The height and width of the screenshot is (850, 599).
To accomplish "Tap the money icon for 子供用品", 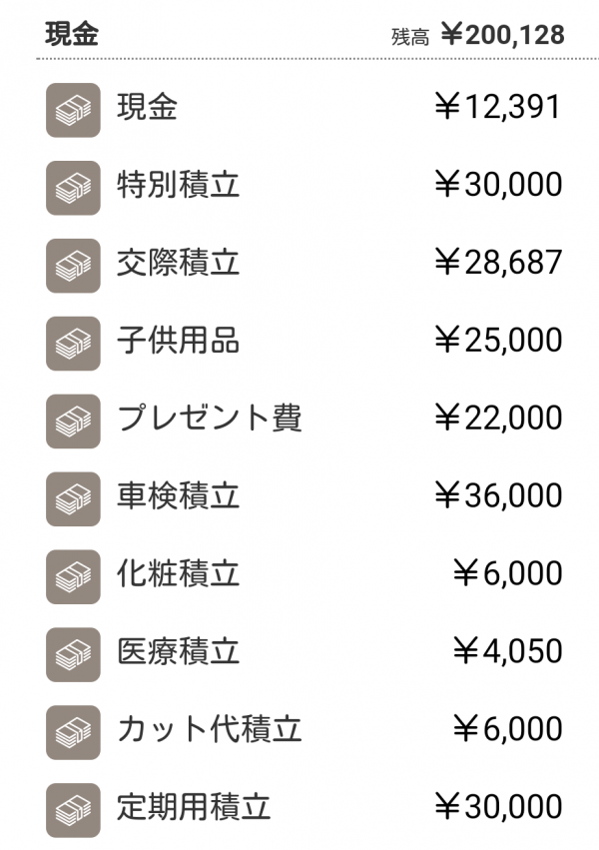I will click(x=73, y=344).
